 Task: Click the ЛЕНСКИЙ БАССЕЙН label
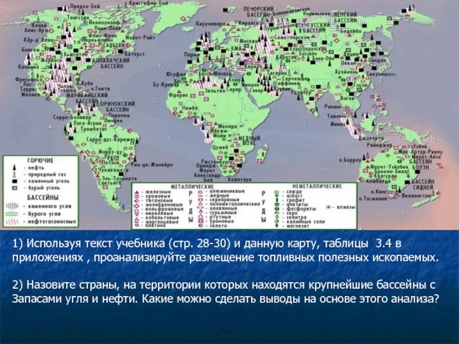click(x=345, y=18)
